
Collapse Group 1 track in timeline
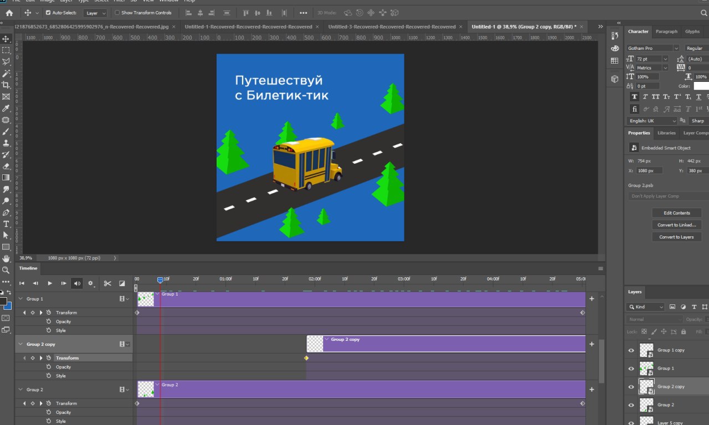(x=20, y=299)
